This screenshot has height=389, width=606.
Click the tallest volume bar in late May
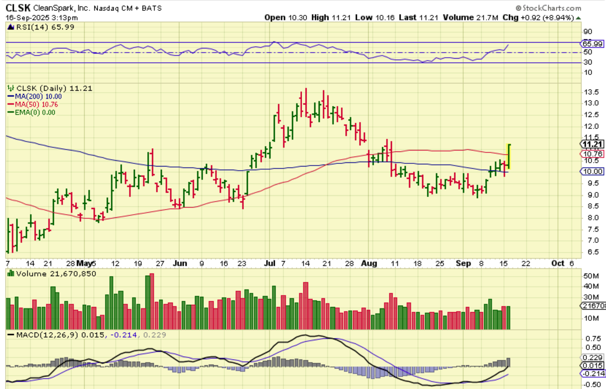(x=152, y=301)
